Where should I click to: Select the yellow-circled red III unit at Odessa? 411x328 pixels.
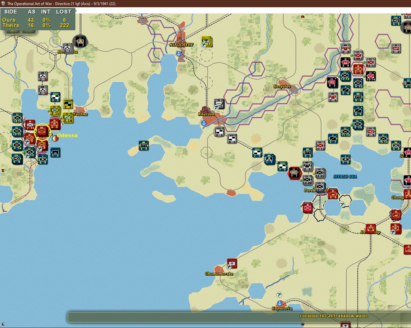42,131
